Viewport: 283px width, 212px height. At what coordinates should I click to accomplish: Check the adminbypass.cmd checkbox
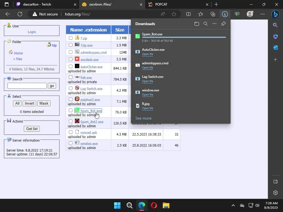tap(70, 52)
